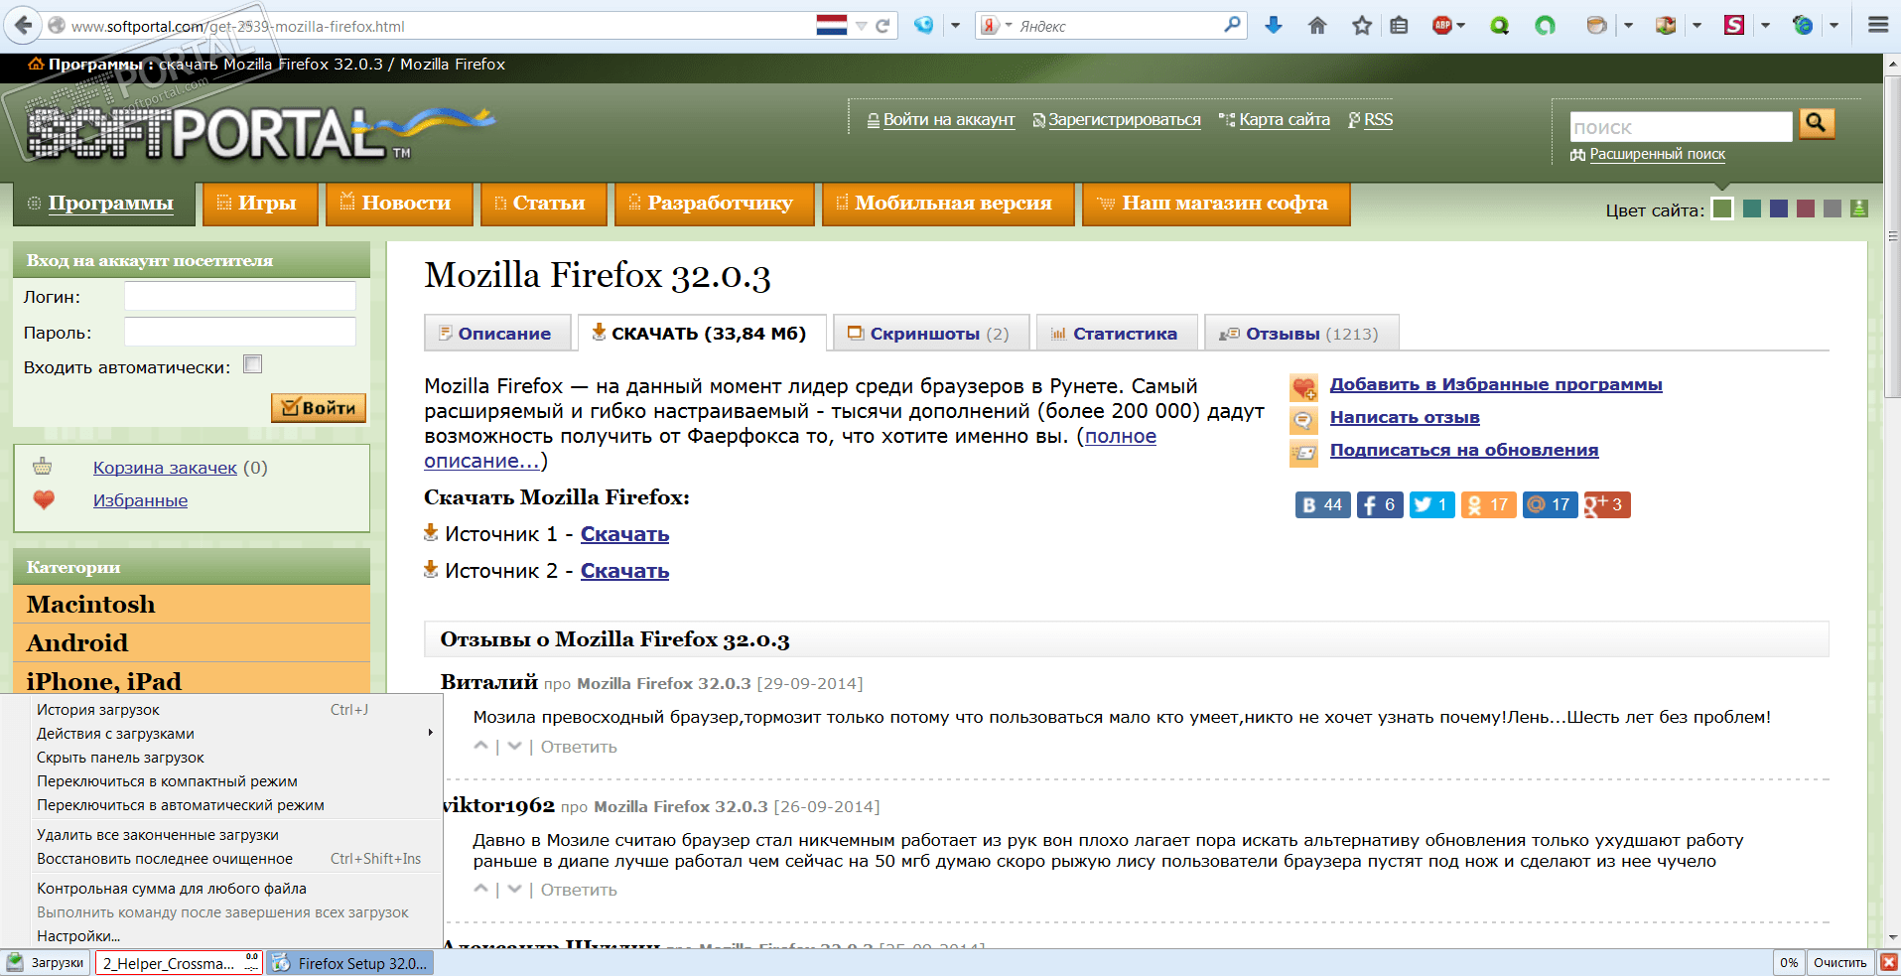Screen dimensions: 1901x976
Task: Open the Firefox hamburger menu
Action: [x=1878, y=25]
